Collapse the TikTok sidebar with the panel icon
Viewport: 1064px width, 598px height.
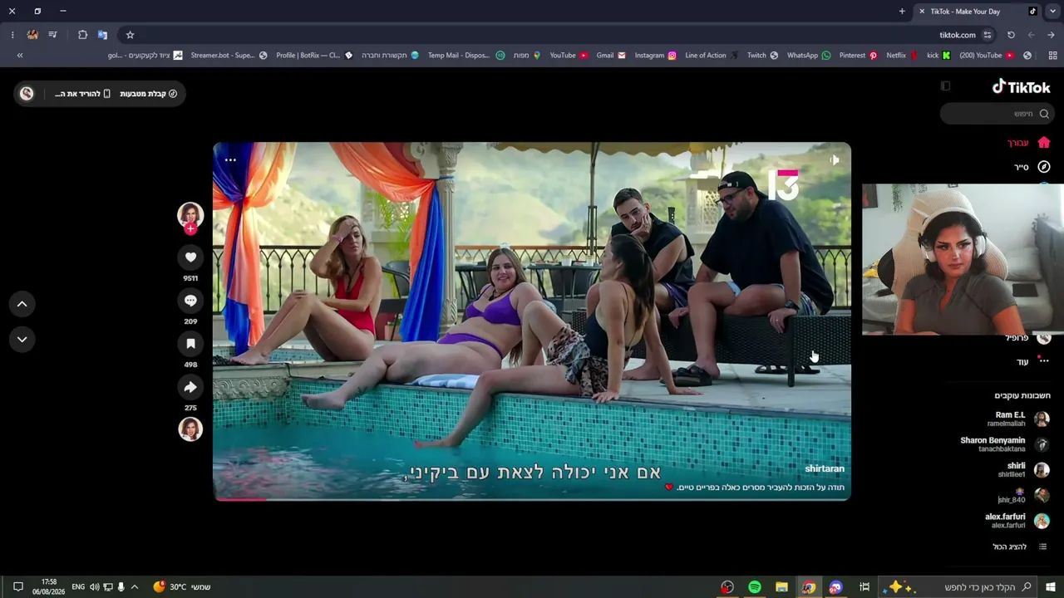coord(945,86)
